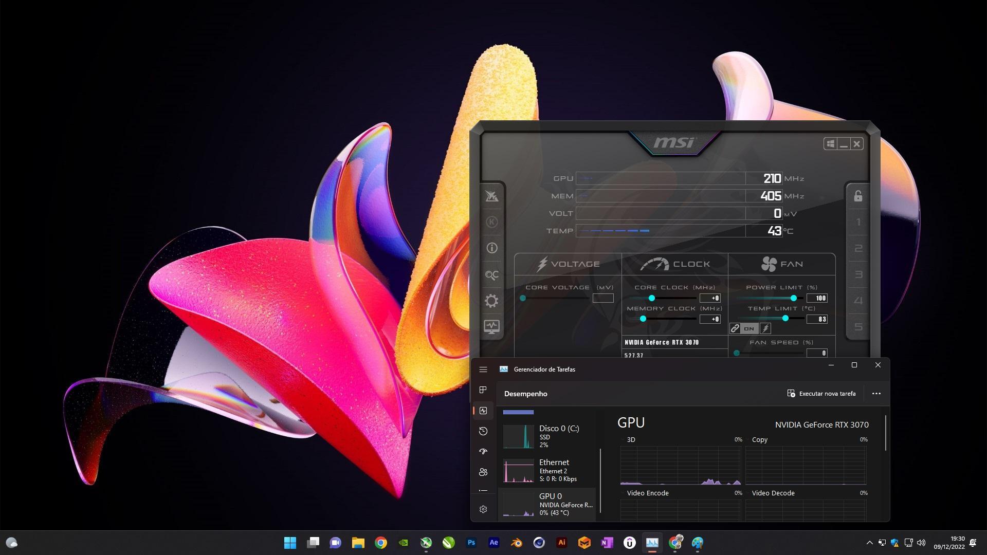Launch Illustrator from the taskbar
Viewport: 987px width, 555px height.
point(562,543)
